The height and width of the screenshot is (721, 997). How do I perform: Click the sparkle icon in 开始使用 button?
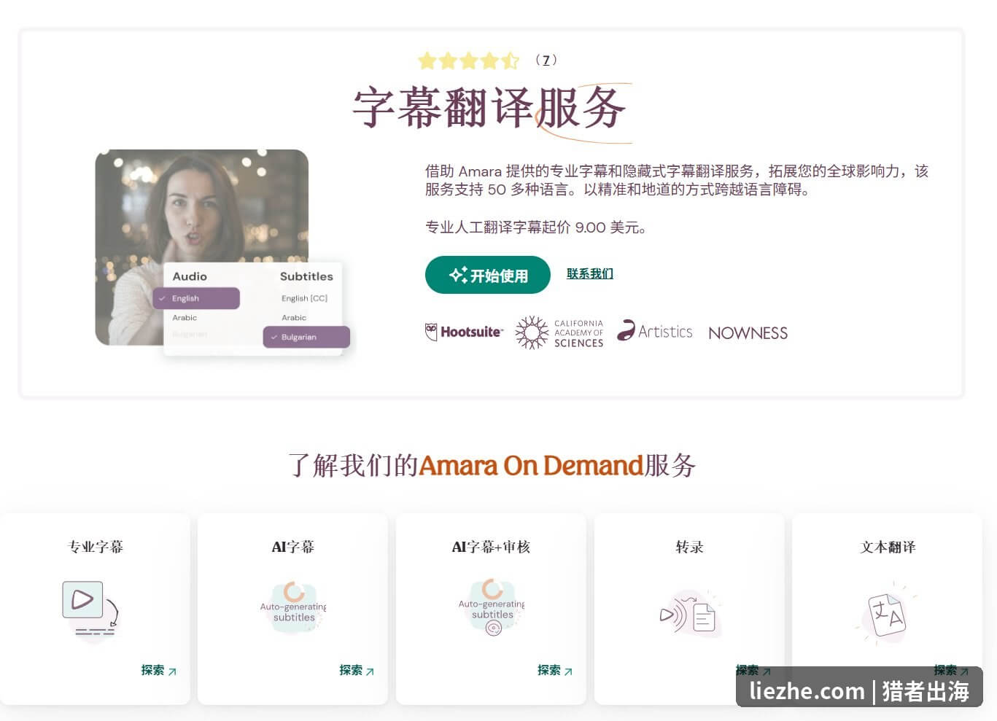click(458, 275)
